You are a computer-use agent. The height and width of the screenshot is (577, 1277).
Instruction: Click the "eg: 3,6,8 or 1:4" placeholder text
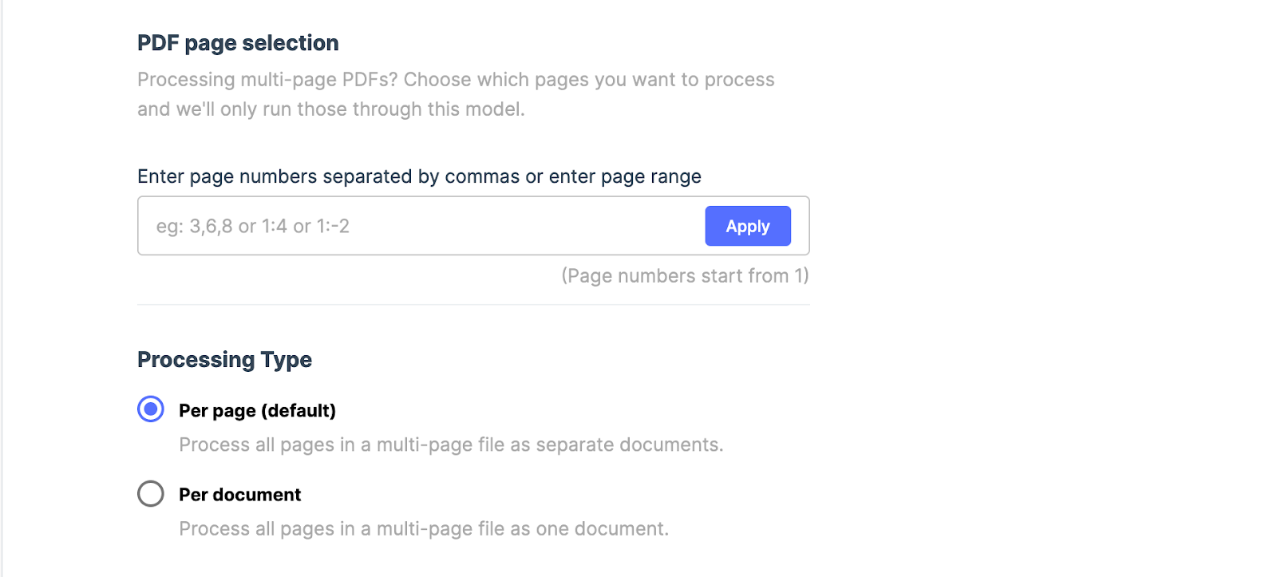252,227
